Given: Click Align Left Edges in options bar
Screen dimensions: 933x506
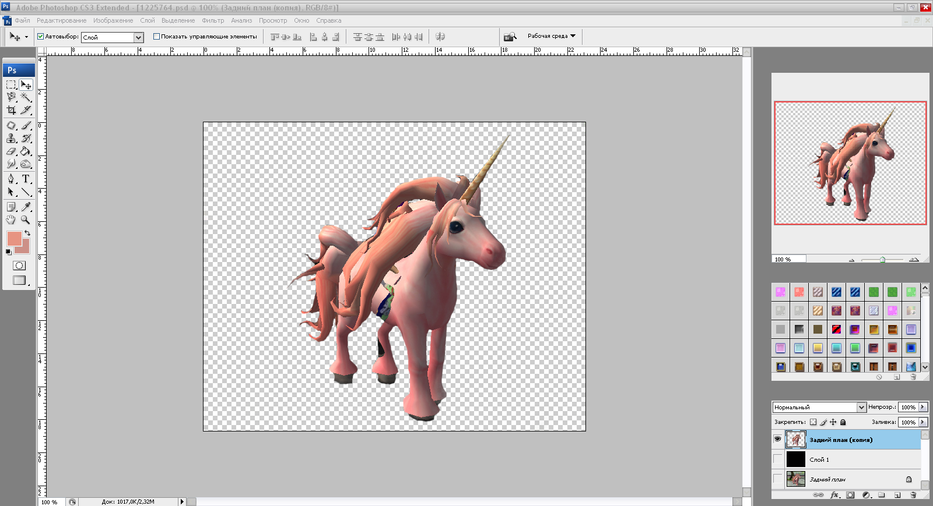Looking at the screenshot, I should click(313, 37).
